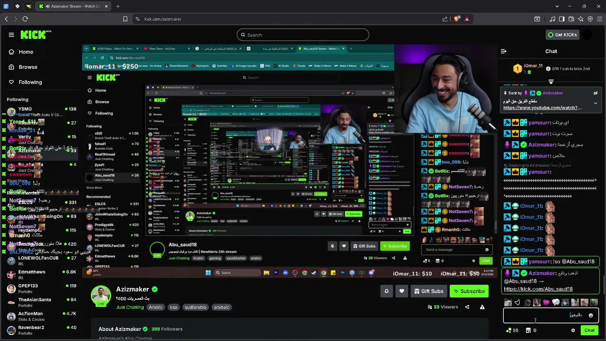This screenshot has width=606, height=341.
Task: Select the ksa tag
Action: click(x=174, y=307)
